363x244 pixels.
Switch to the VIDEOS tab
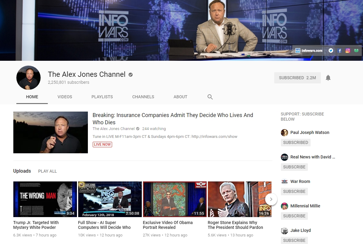65,97
